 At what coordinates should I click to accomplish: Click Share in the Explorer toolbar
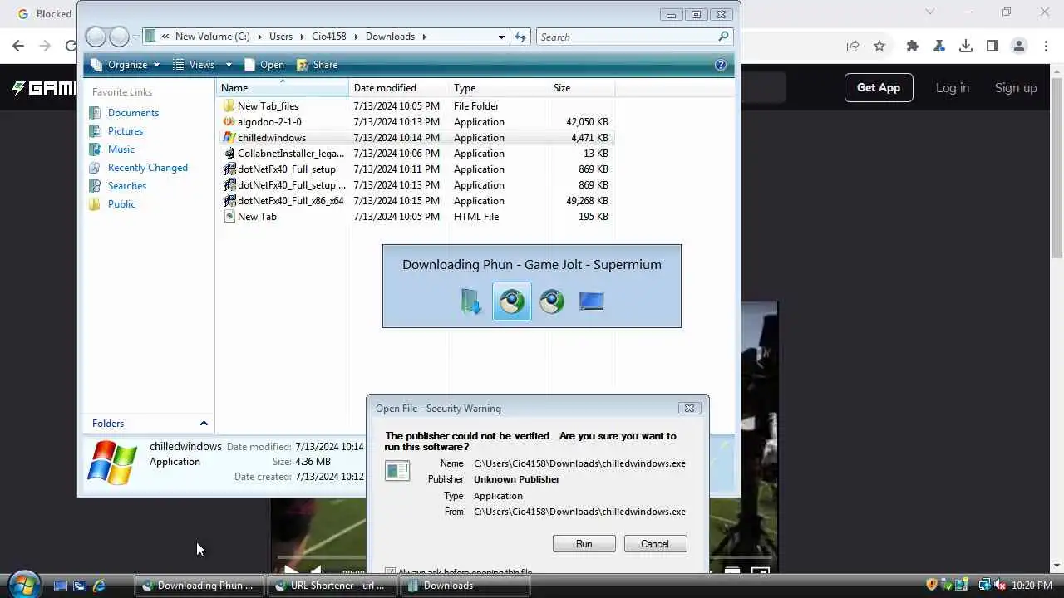point(317,65)
